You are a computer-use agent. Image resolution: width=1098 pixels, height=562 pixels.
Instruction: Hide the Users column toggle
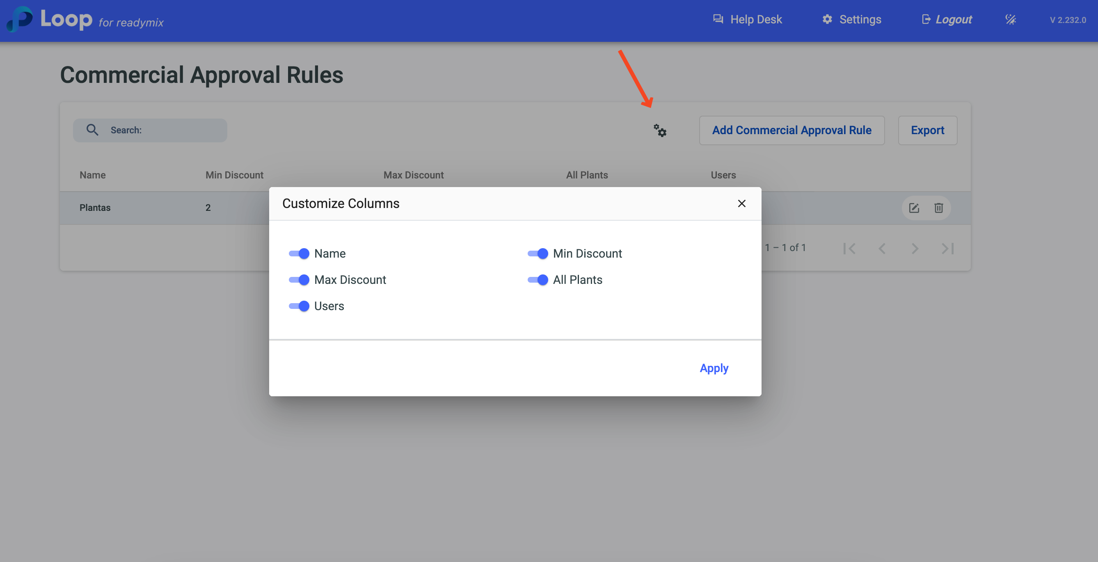point(299,306)
